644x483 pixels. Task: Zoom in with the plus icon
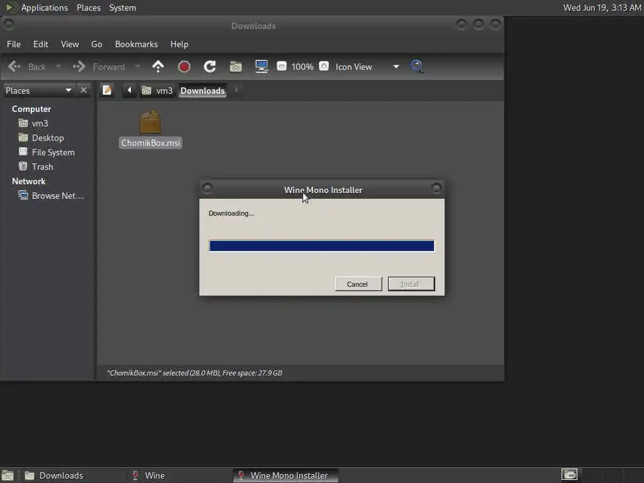pyautogui.click(x=324, y=66)
